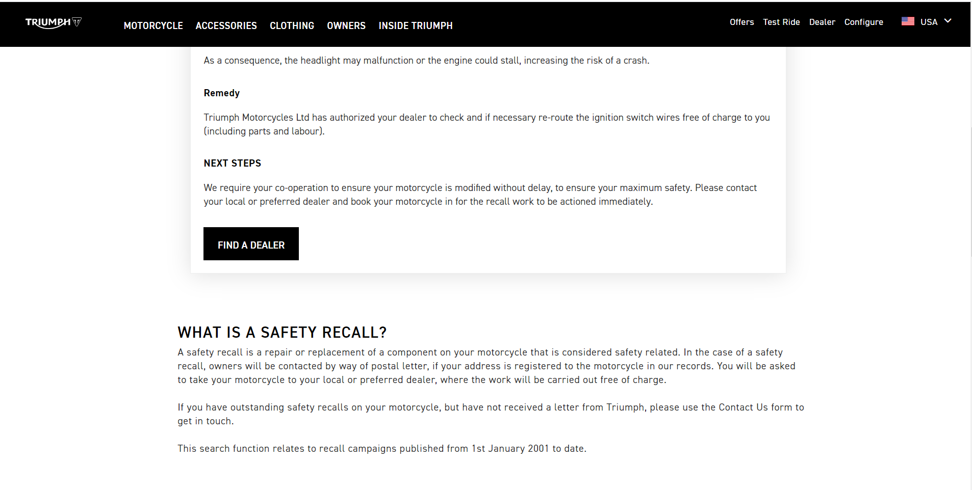Click the Test Ride link
The image size is (972, 490).
coord(781,22)
